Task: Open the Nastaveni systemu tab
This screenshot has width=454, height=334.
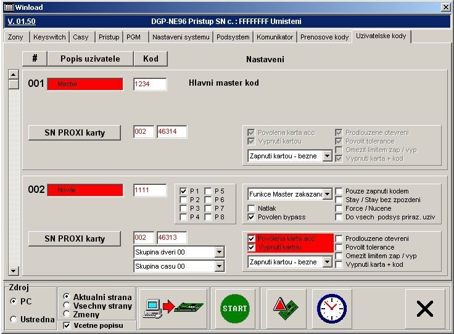Action: pos(181,37)
